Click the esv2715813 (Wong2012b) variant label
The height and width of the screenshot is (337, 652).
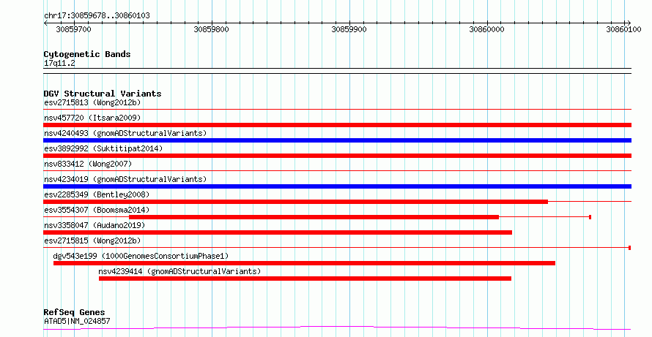(x=92, y=102)
